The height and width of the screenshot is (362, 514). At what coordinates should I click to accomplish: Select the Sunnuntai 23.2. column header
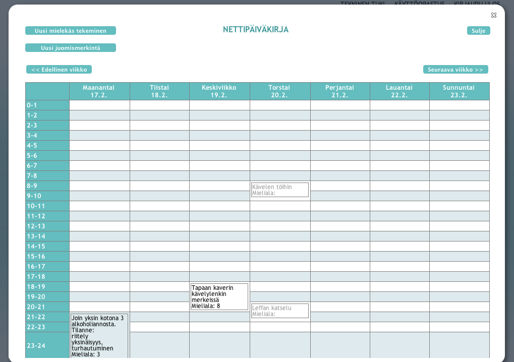(x=460, y=91)
